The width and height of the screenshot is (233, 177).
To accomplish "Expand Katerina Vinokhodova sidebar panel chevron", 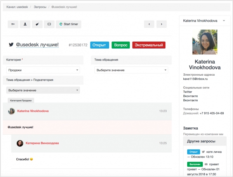I will (x=224, y=21).
